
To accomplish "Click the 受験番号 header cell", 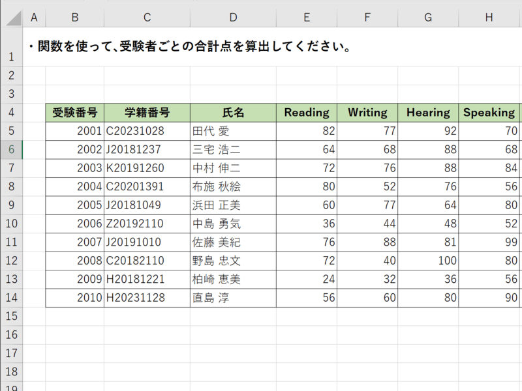I will (75, 113).
